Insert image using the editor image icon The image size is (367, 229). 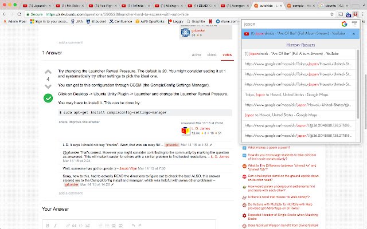(x=88, y=226)
